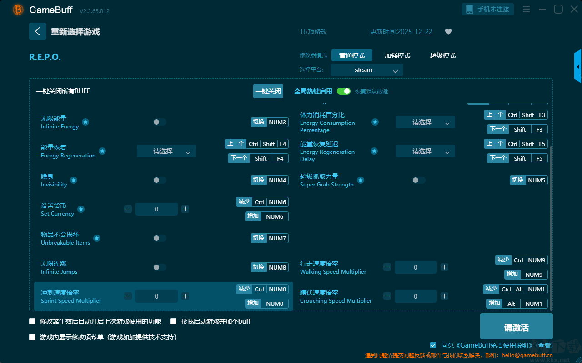Click the 一键关闭 button
Viewport: 582px width, 363px height.
pos(268,91)
